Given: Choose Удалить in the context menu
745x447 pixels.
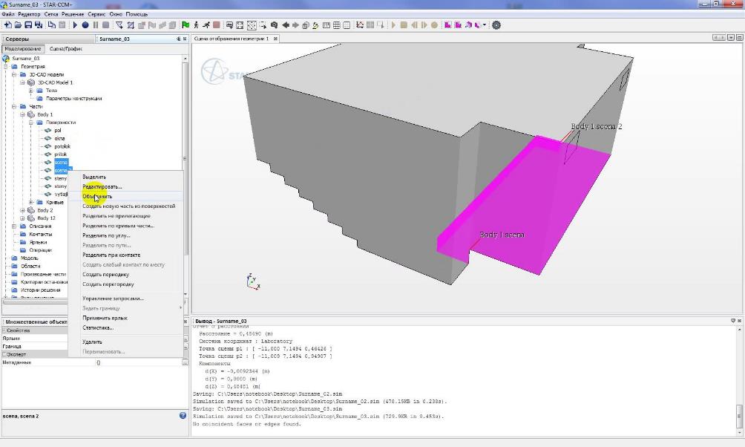Looking at the screenshot, I should point(92,342).
